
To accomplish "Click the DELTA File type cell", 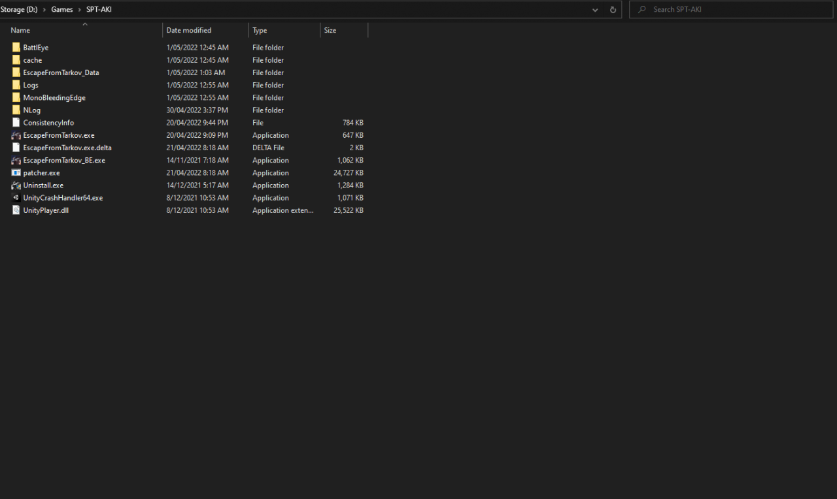I will pyautogui.click(x=269, y=148).
